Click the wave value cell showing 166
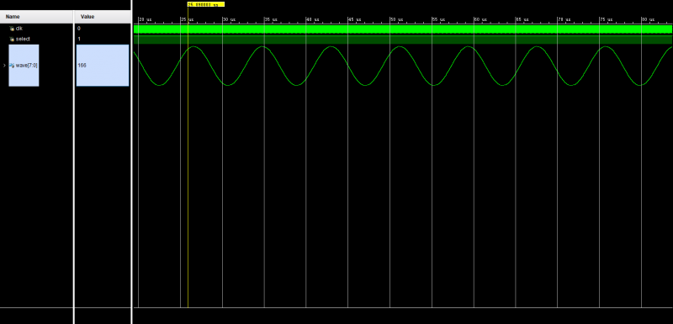 coord(102,66)
